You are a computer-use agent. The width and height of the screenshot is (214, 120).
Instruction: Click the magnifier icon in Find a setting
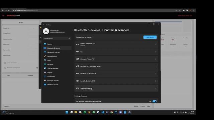click(x=70, y=38)
